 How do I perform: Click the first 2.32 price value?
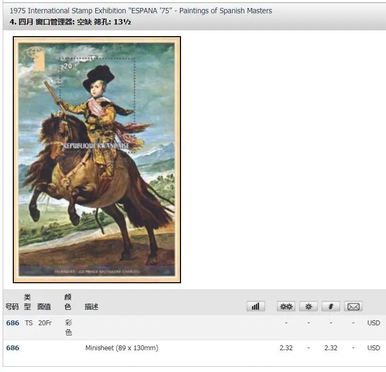[x=286, y=348]
